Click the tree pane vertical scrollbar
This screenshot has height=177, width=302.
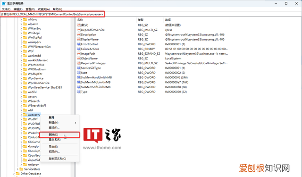tap(72, 97)
